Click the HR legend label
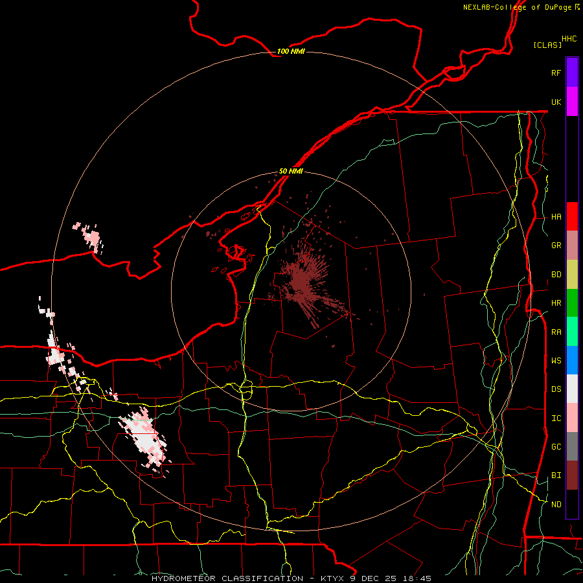Image resolution: width=583 pixels, height=583 pixels. click(x=556, y=303)
